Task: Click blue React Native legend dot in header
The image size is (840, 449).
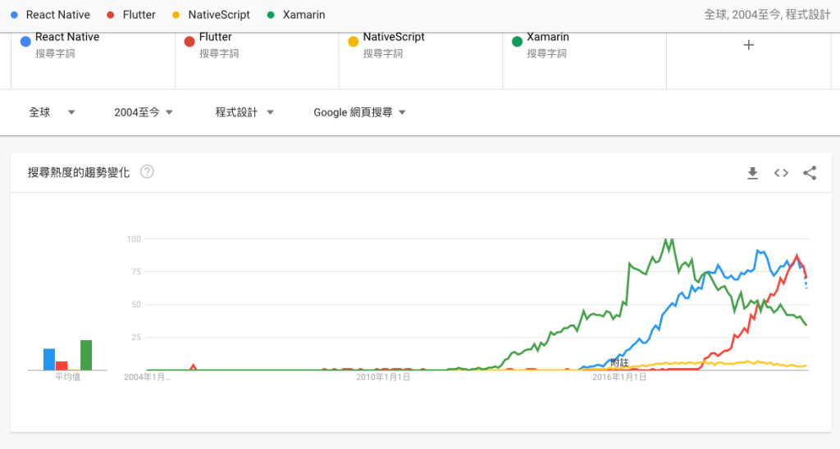Action: [15, 15]
